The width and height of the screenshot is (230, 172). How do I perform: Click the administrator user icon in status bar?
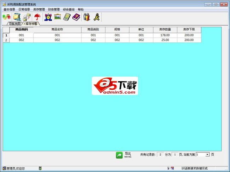tap(4, 168)
